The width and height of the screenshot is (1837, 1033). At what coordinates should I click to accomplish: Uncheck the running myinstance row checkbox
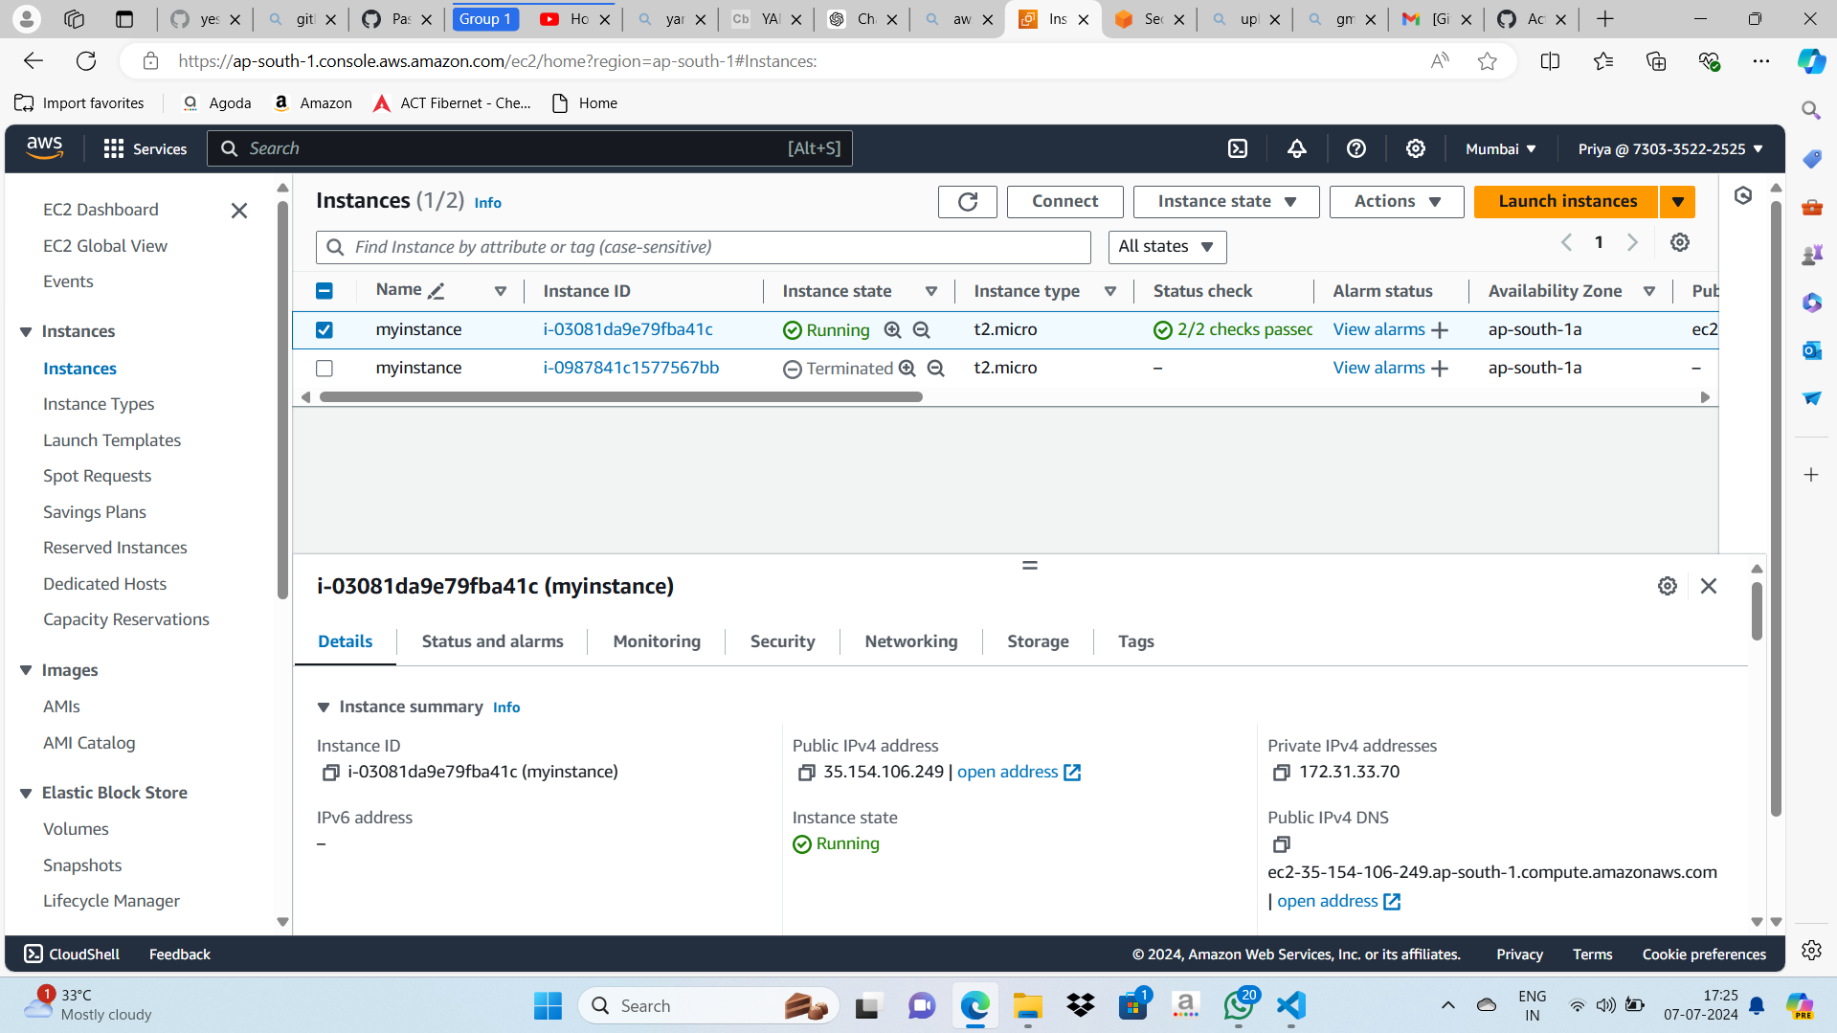(325, 330)
